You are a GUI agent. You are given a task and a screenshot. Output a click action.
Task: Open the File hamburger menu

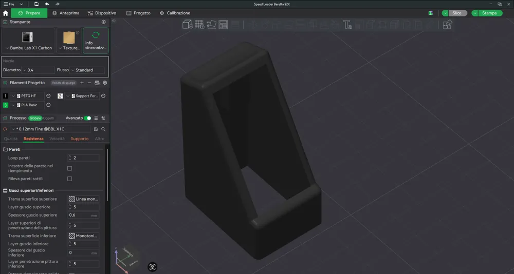click(x=9, y=4)
